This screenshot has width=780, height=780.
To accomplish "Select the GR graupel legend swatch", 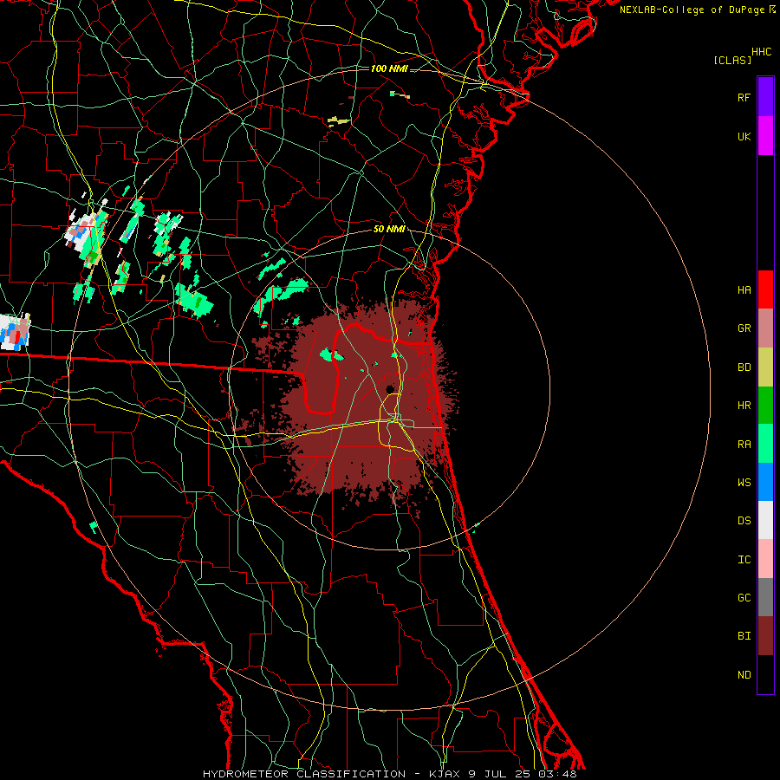I will click(x=765, y=328).
